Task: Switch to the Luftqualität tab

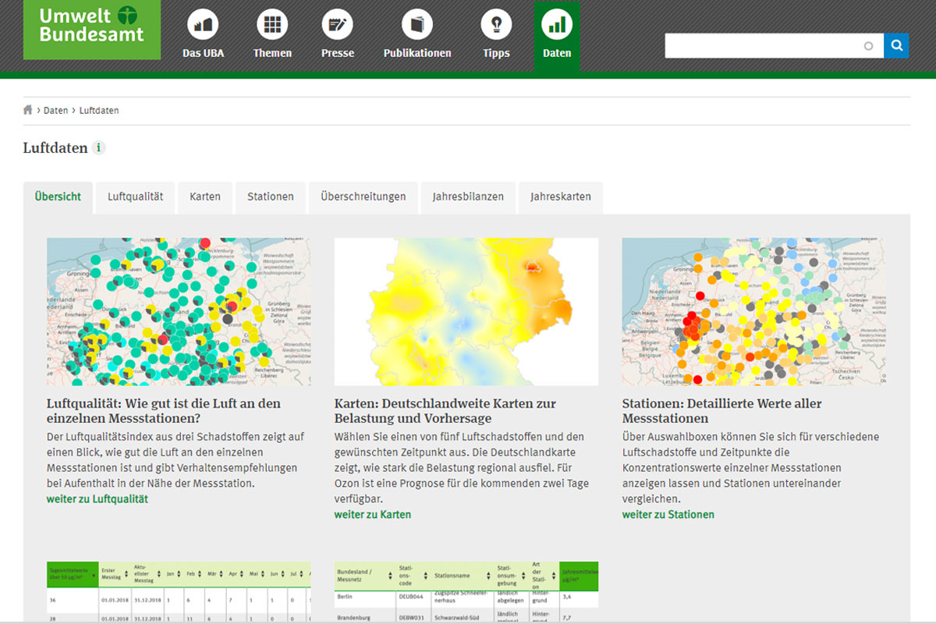Action: tap(135, 197)
